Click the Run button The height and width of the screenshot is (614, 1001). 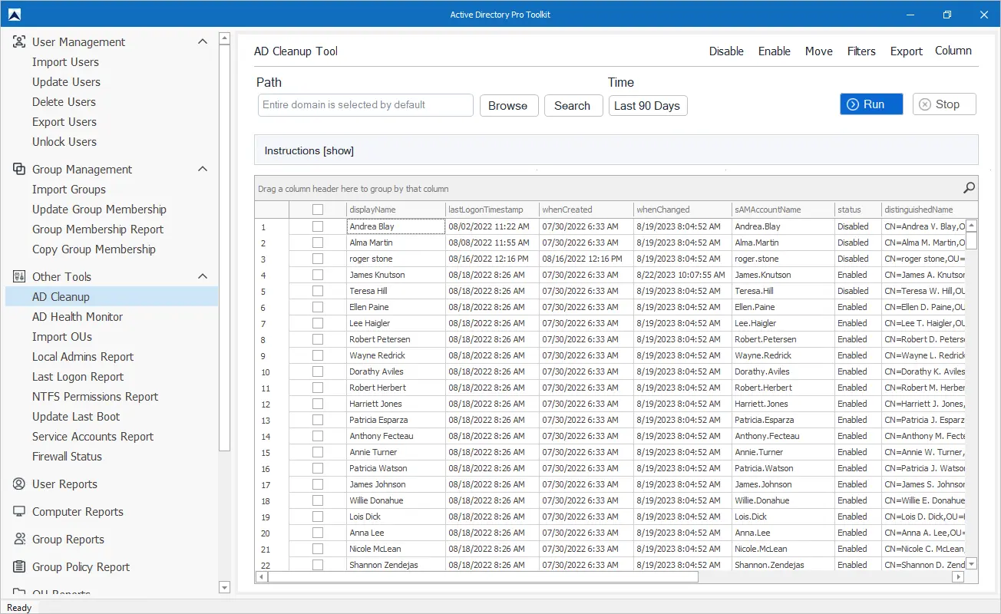point(871,104)
